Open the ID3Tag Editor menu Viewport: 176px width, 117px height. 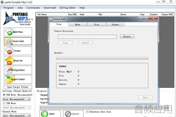click(x=68, y=8)
